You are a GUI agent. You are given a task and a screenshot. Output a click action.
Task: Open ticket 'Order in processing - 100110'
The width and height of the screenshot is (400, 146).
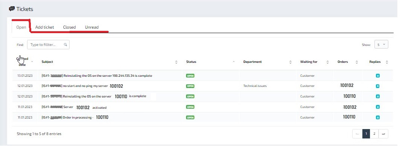pos(75,117)
